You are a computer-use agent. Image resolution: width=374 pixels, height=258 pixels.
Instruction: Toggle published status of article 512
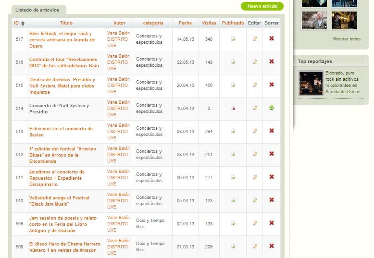pos(233,154)
